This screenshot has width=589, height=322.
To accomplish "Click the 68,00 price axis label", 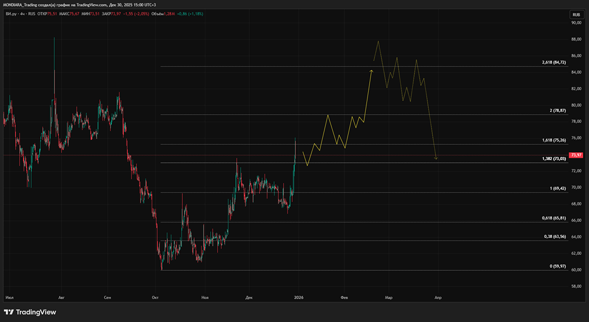I will coord(576,204).
